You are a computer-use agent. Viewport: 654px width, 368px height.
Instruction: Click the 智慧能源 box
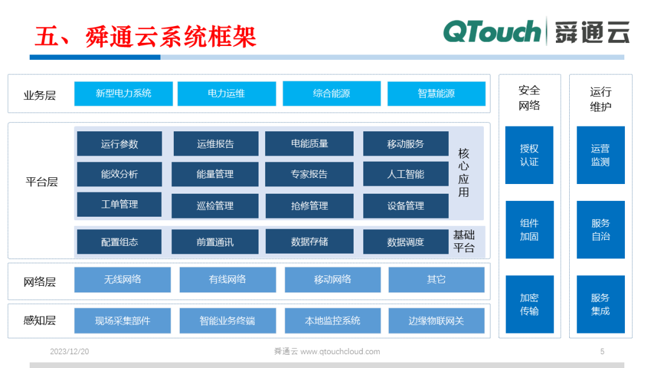[x=436, y=93]
